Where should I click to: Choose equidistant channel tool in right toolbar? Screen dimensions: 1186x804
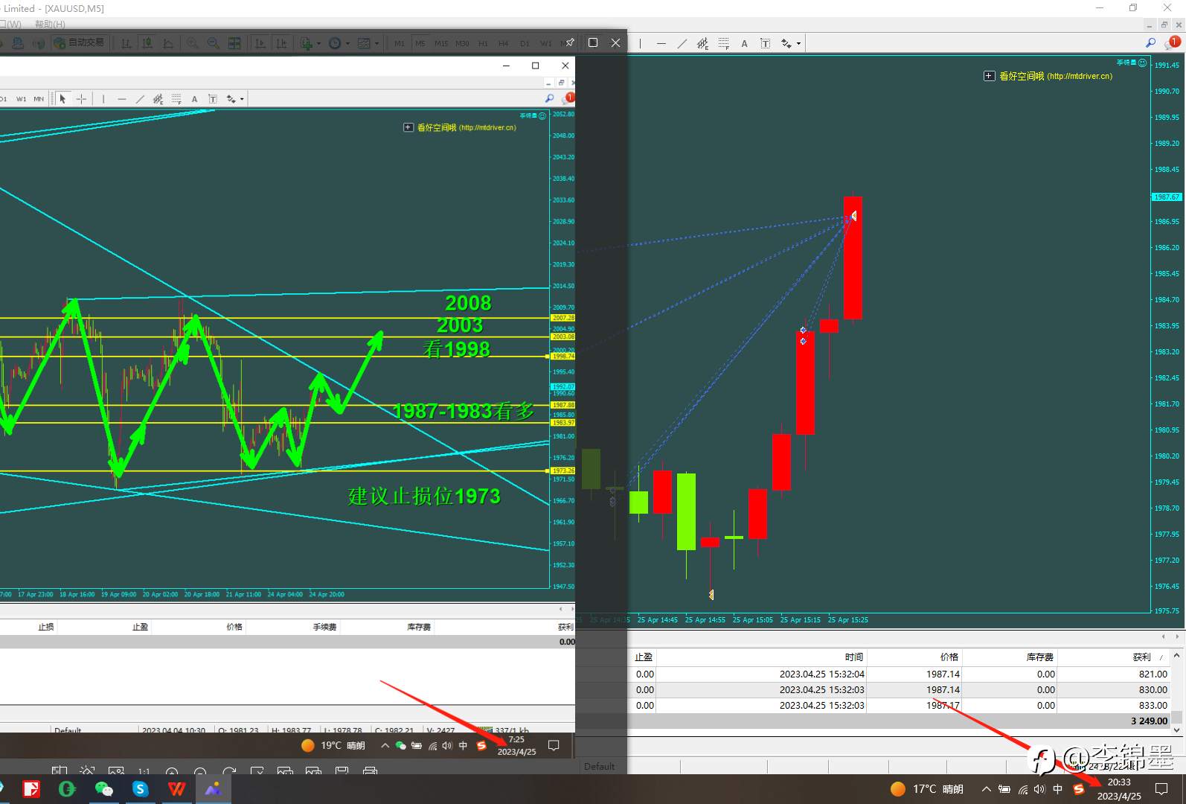(x=702, y=43)
